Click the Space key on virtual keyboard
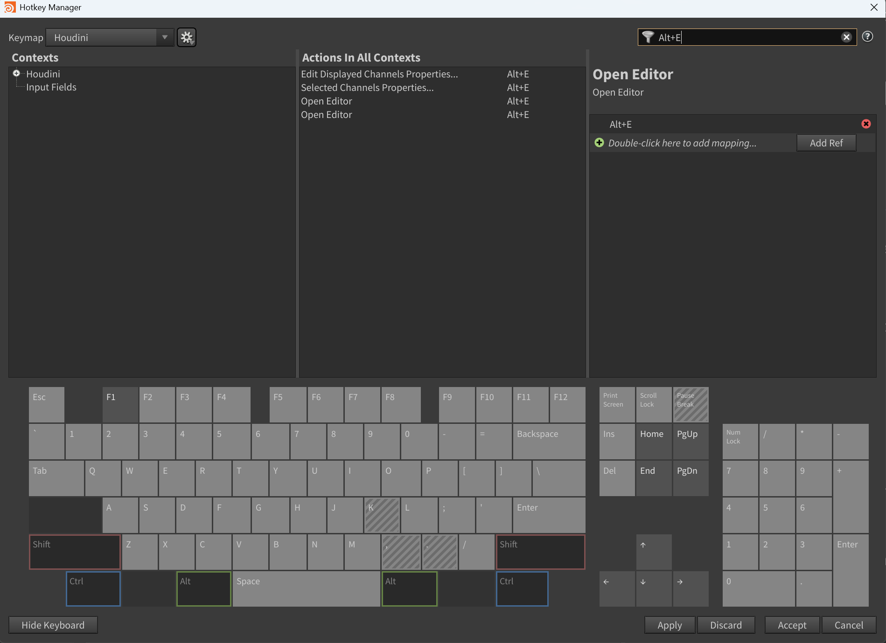This screenshot has height=643, width=886. coord(307,589)
